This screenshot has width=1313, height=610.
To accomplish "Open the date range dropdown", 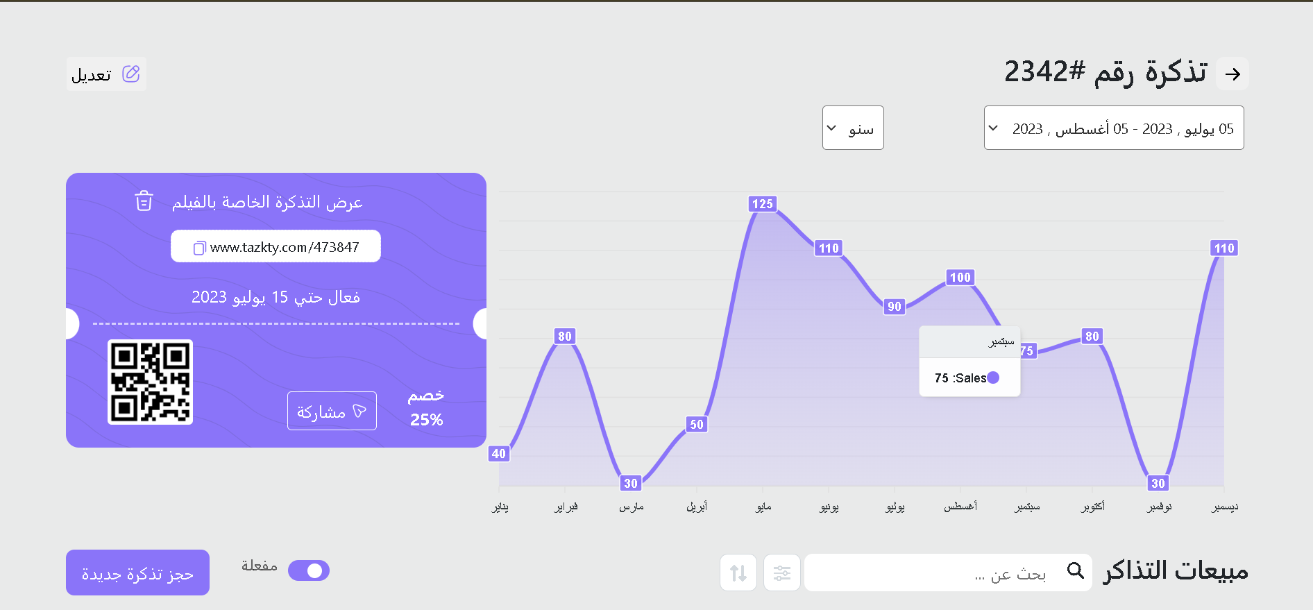I will pos(1114,128).
